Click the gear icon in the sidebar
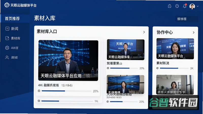Screen dimensions: 203x114 [x=7, y=48]
